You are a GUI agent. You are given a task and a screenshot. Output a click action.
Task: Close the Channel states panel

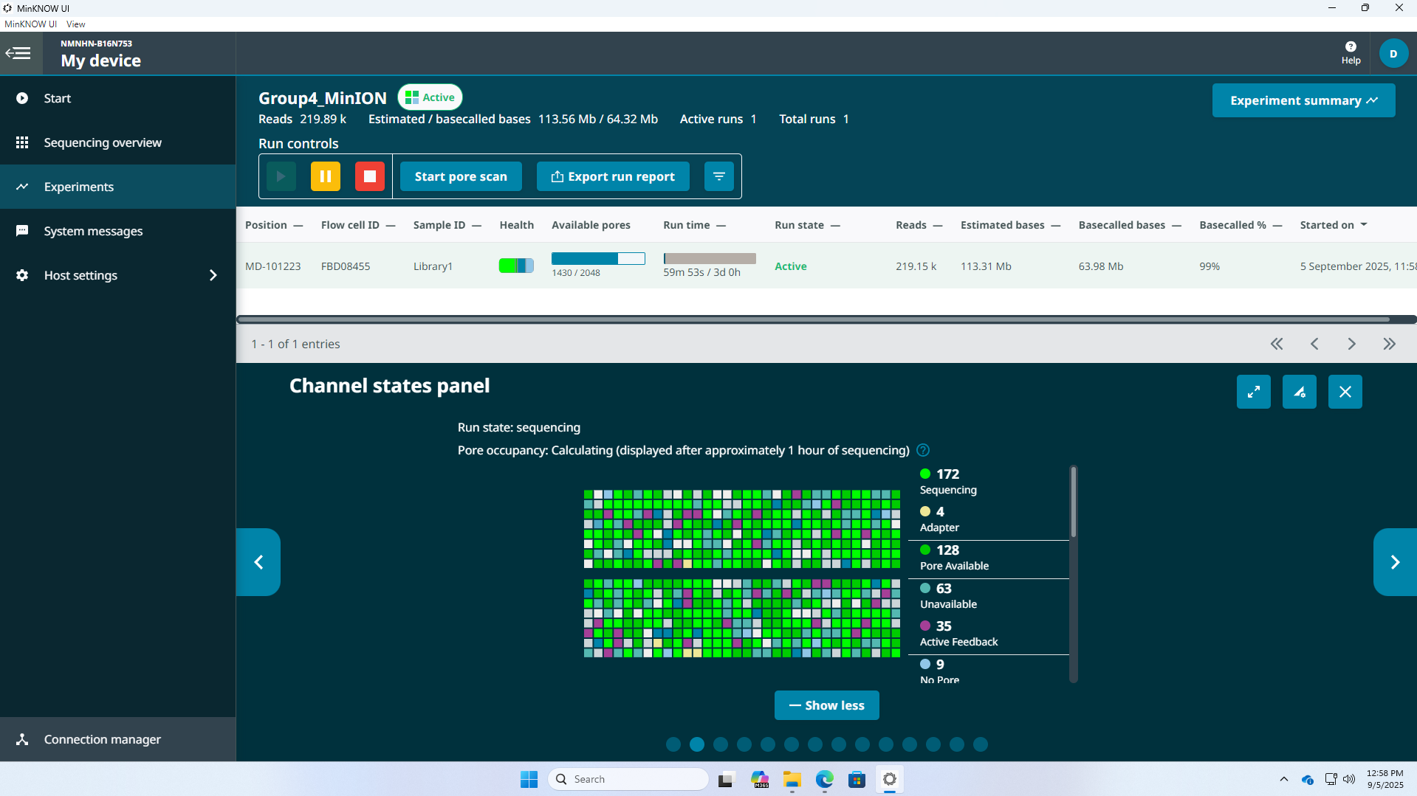tap(1345, 392)
